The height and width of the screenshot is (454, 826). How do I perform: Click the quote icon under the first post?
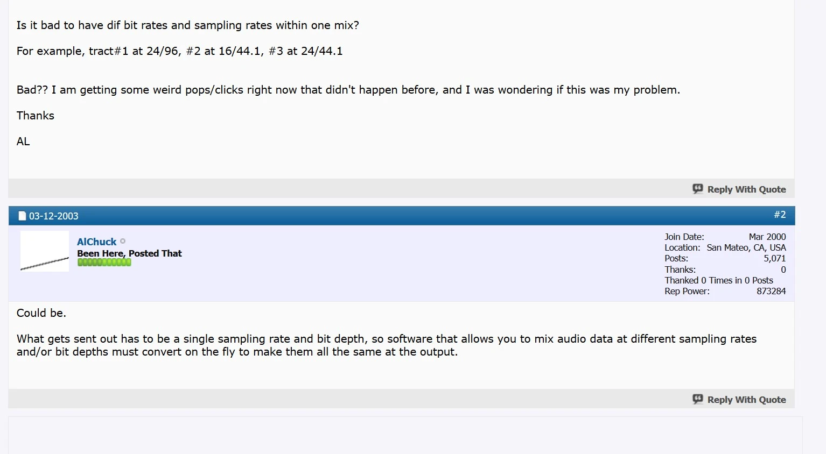click(698, 189)
